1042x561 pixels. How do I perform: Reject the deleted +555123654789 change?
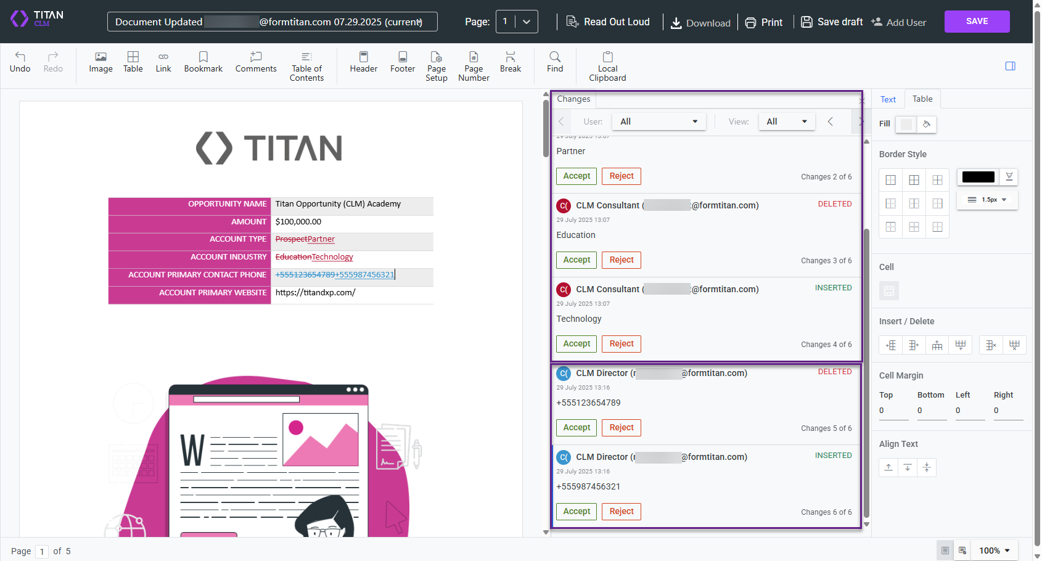(622, 427)
